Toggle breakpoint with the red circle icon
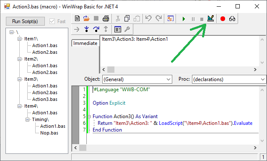This screenshot has height=161, width=267. pyautogui.click(x=223, y=18)
